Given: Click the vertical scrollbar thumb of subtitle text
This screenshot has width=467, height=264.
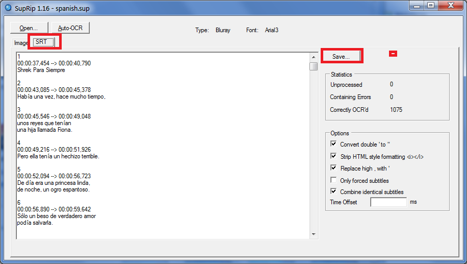Looking at the screenshot, I should coord(314,66).
